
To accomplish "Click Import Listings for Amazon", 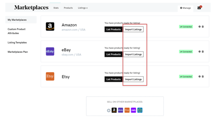I will tap(133, 29).
